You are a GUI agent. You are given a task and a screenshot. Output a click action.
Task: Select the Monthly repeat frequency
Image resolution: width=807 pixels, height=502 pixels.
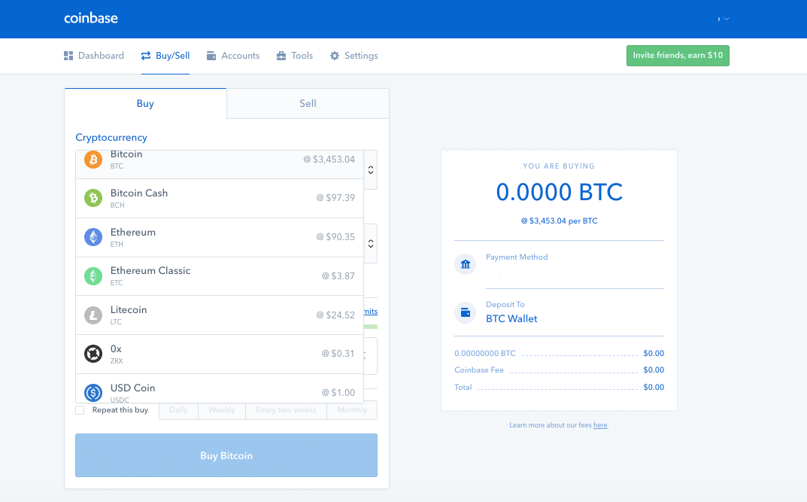351,410
